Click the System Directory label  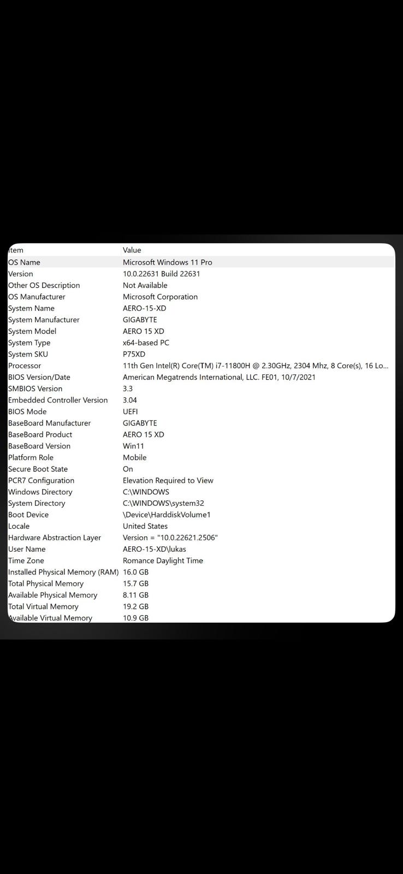37,503
